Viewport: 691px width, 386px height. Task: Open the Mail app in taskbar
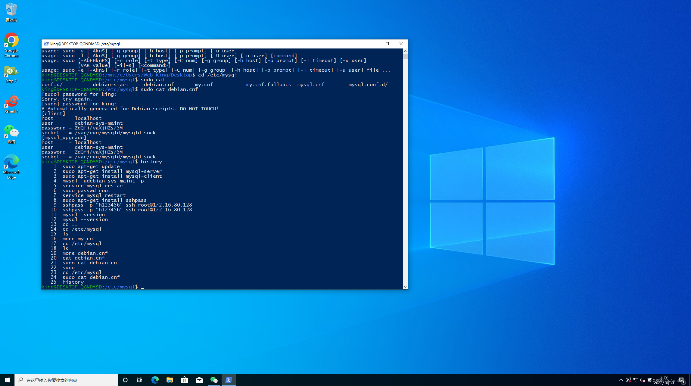pyautogui.click(x=199, y=380)
